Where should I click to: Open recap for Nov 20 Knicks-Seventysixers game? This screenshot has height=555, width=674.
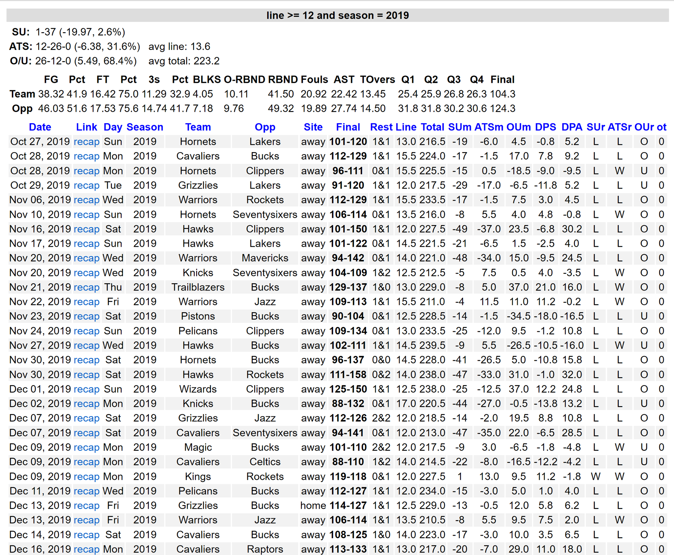(x=87, y=273)
